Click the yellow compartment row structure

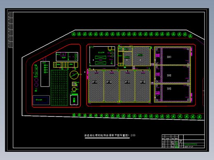(65, 65)
